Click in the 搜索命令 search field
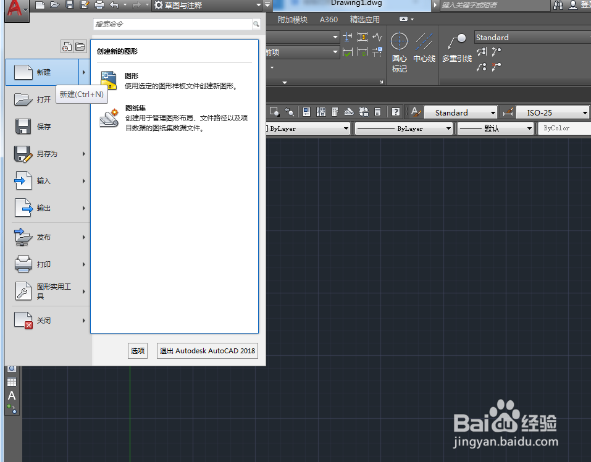 [x=173, y=24]
